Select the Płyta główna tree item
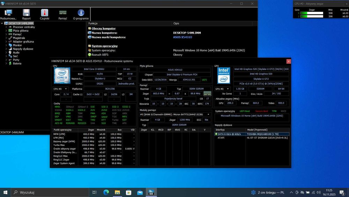The height and width of the screenshot is (197, 349). pos(21,31)
